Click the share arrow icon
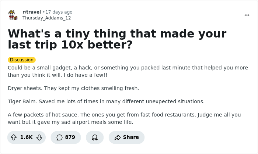This screenshot has width=258, height=154. click(x=118, y=137)
